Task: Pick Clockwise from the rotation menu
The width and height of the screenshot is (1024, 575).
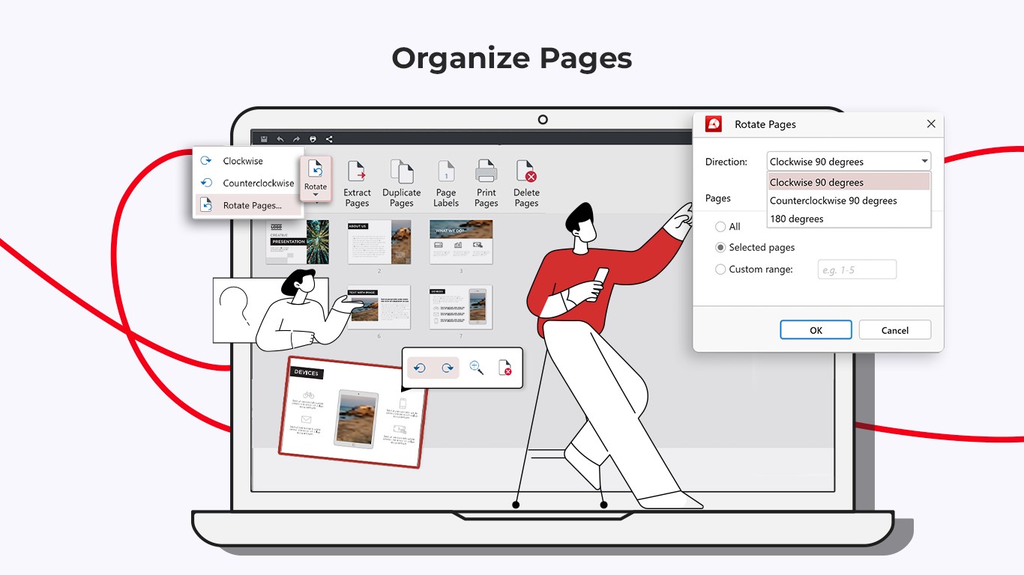Action: point(244,160)
